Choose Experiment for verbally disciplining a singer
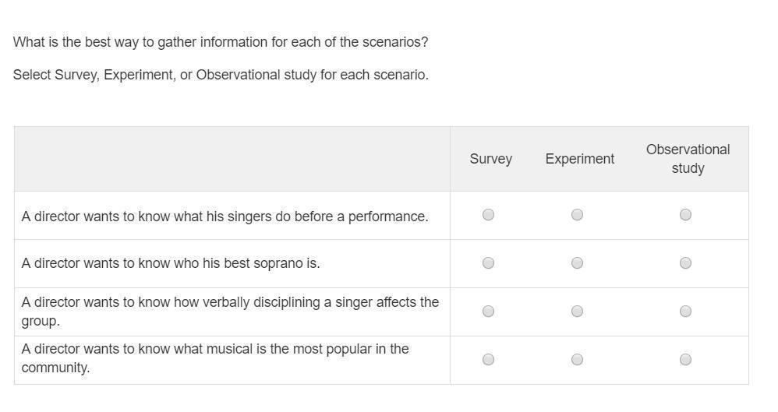The image size is (778, 412). (x=577, y=312)
